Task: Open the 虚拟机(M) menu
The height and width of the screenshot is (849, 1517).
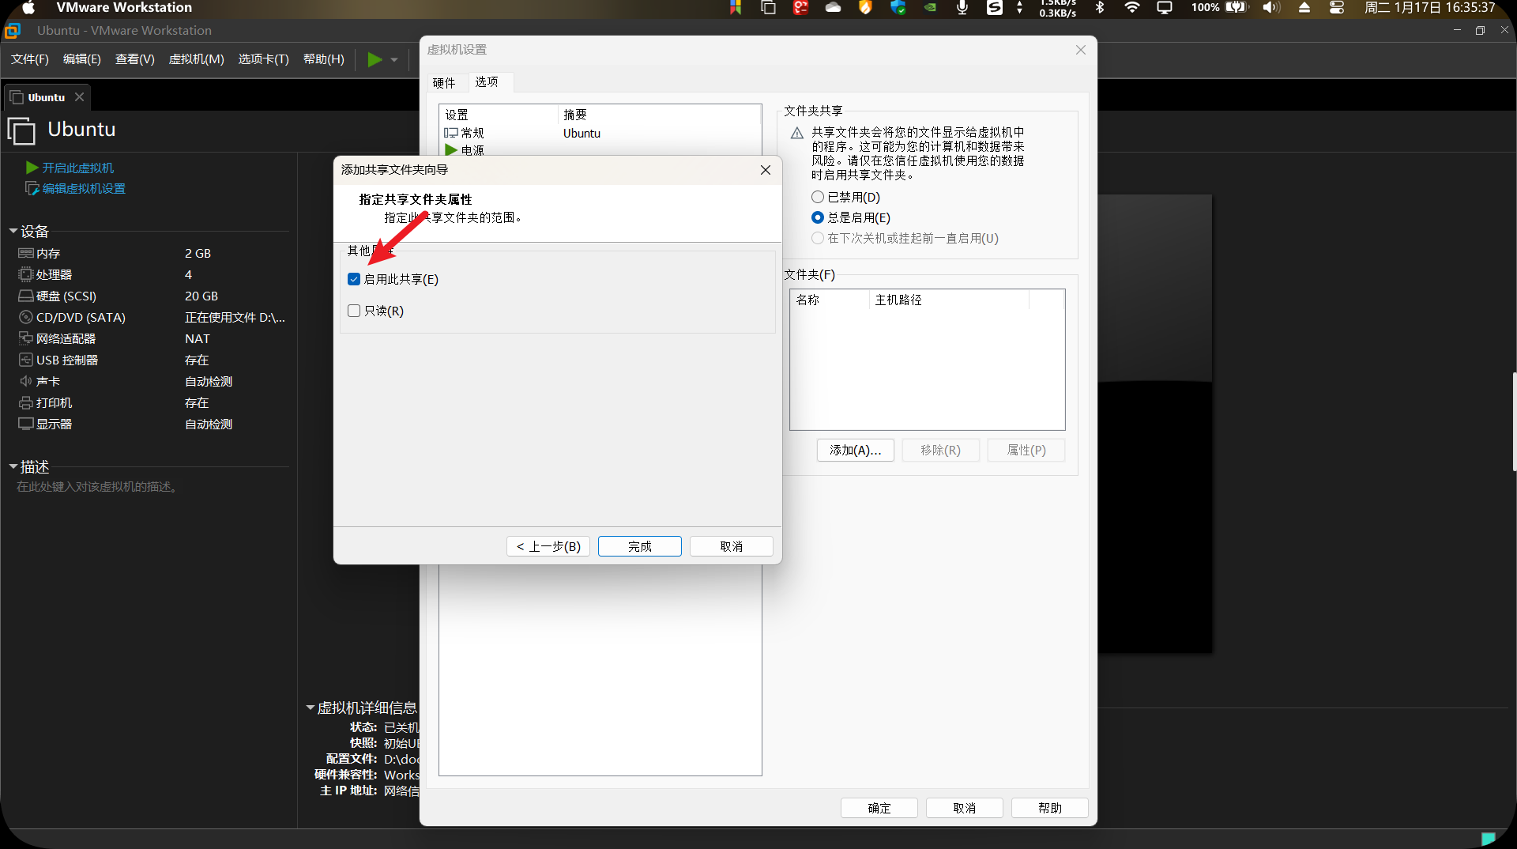Action: click(x=197, y=59)
